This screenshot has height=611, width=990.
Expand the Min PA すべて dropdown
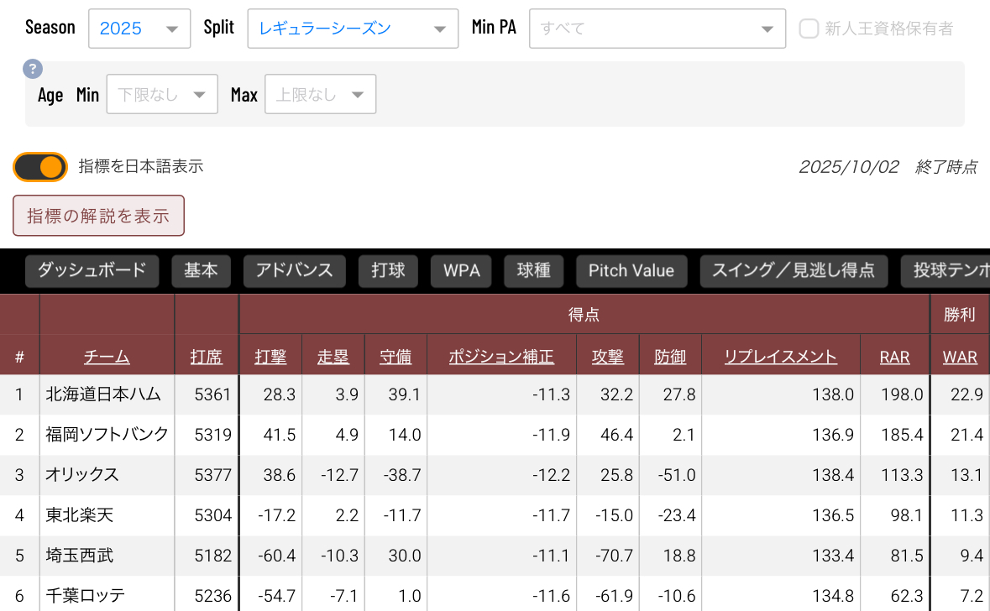(x=657, y=29)
